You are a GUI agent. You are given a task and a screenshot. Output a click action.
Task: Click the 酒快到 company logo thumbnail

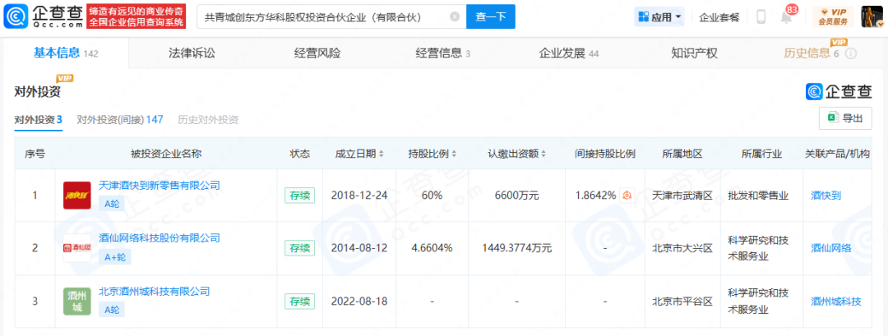[x=76, y=196]
